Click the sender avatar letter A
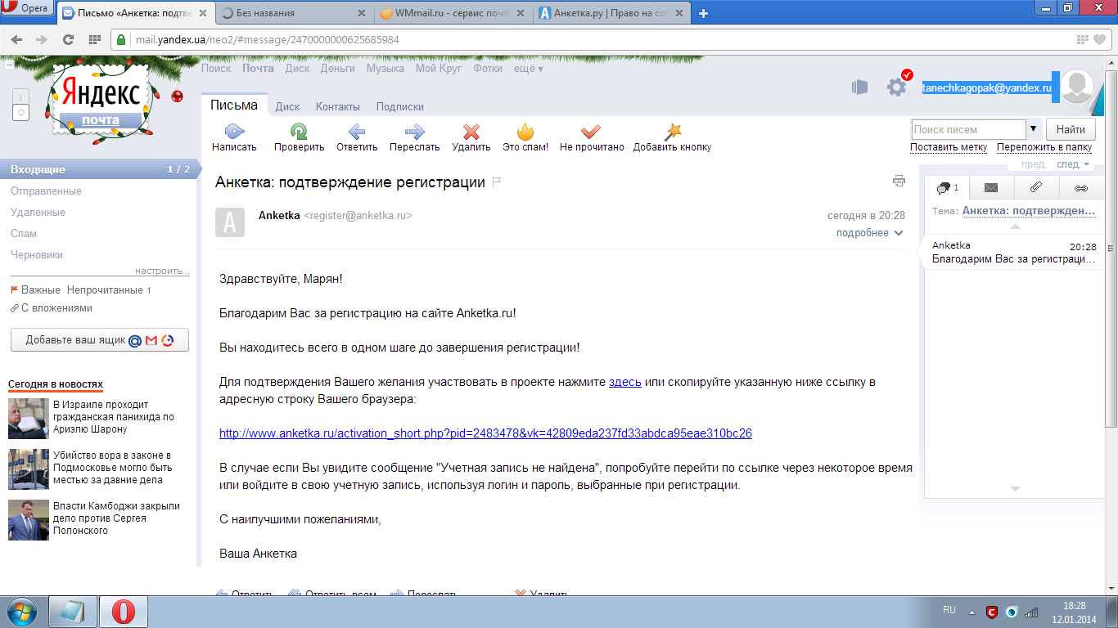Viewport: 1118px width, 628px height. [x=230, y=222]
